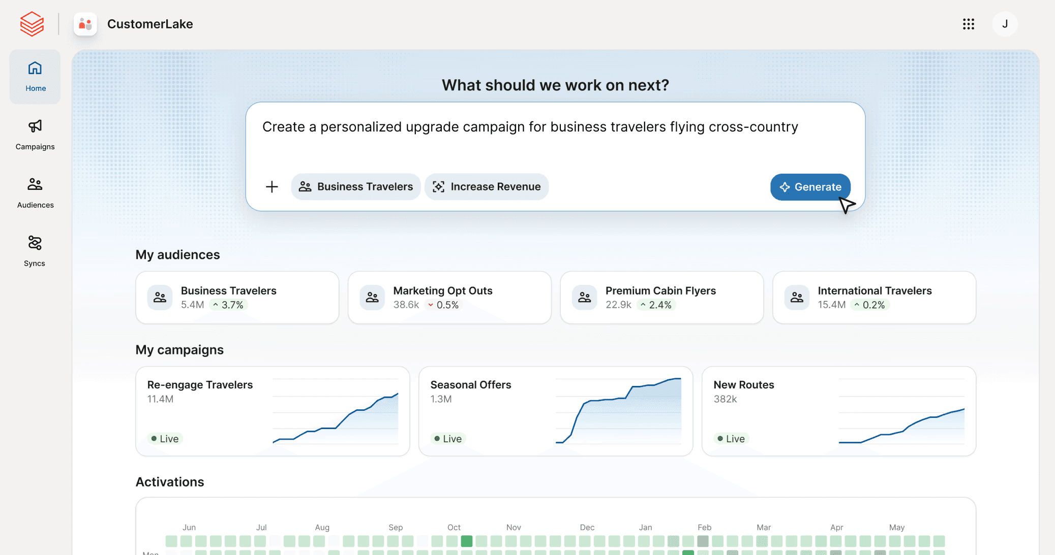Click the International Travelers card people icon
The width and height of the screenshot is (1055, 555).
(x=797, y=298)
